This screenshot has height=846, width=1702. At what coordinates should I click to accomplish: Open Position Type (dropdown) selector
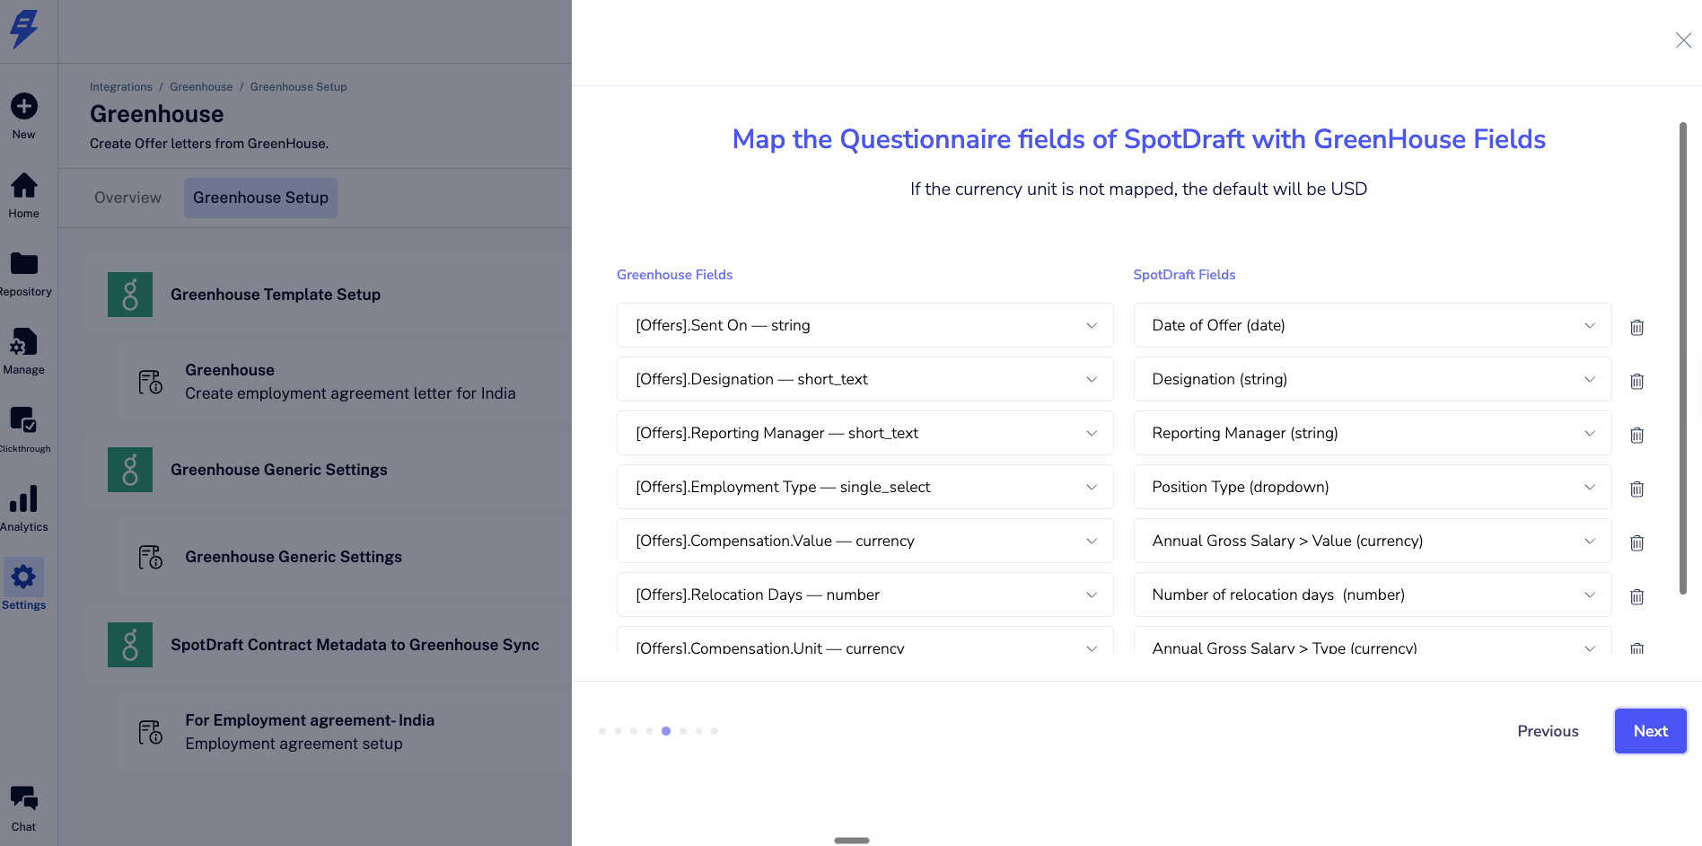1373,487
